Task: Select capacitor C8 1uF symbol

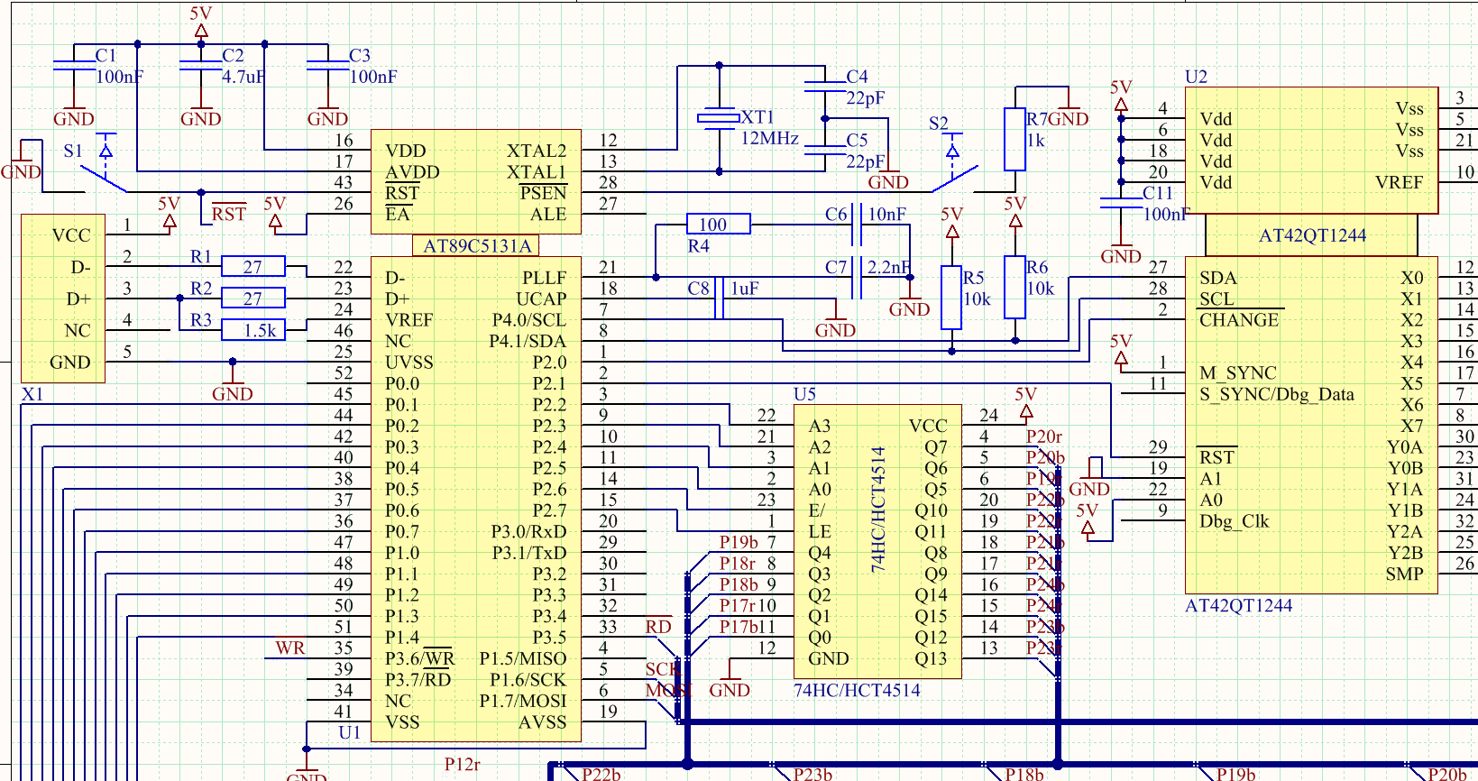Action: [720, 298]
